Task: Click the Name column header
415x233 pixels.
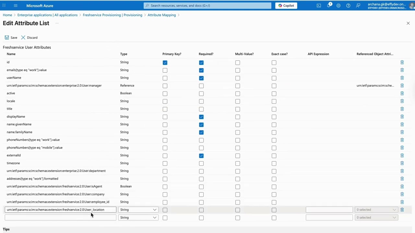Action: 11,54
